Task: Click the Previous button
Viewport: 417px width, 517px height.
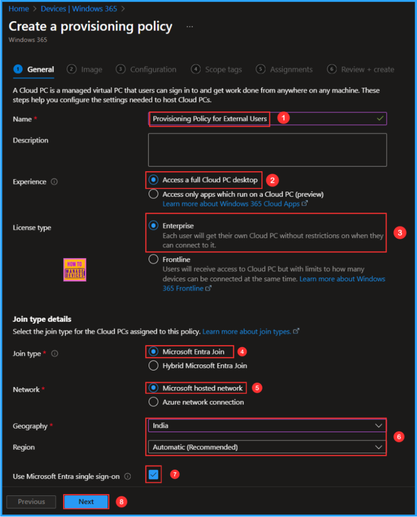Action: (x=31, y=501)
